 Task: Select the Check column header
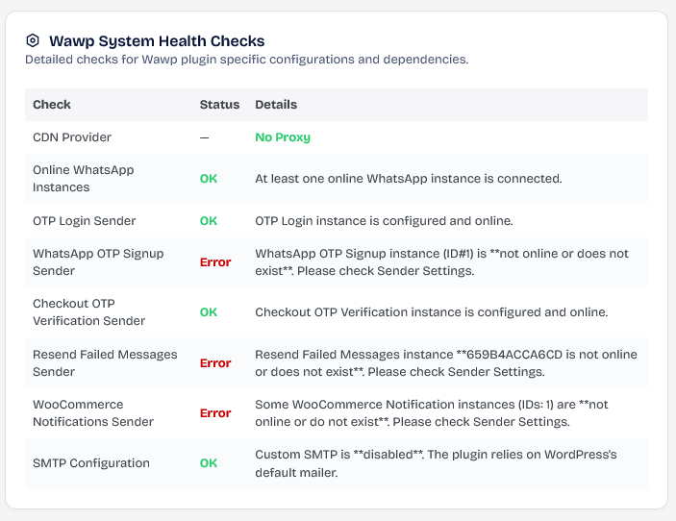coord(52,105)
